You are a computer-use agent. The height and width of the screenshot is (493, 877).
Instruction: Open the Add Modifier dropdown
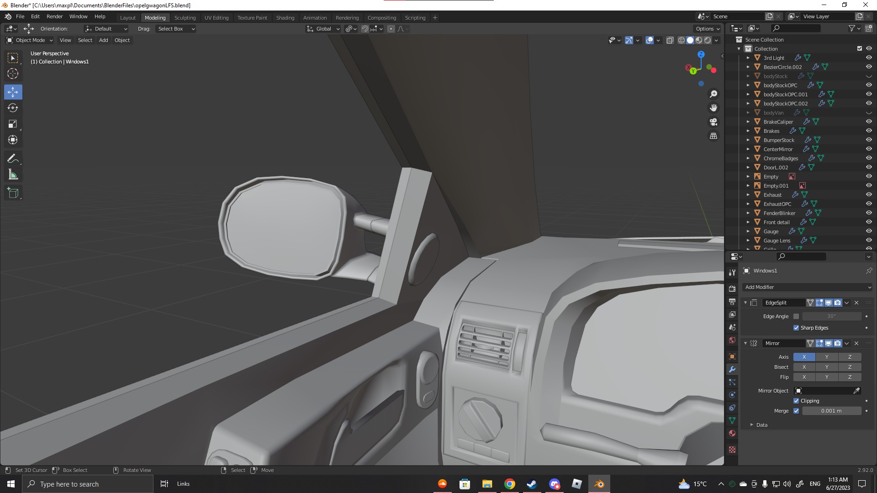(808, 287)
